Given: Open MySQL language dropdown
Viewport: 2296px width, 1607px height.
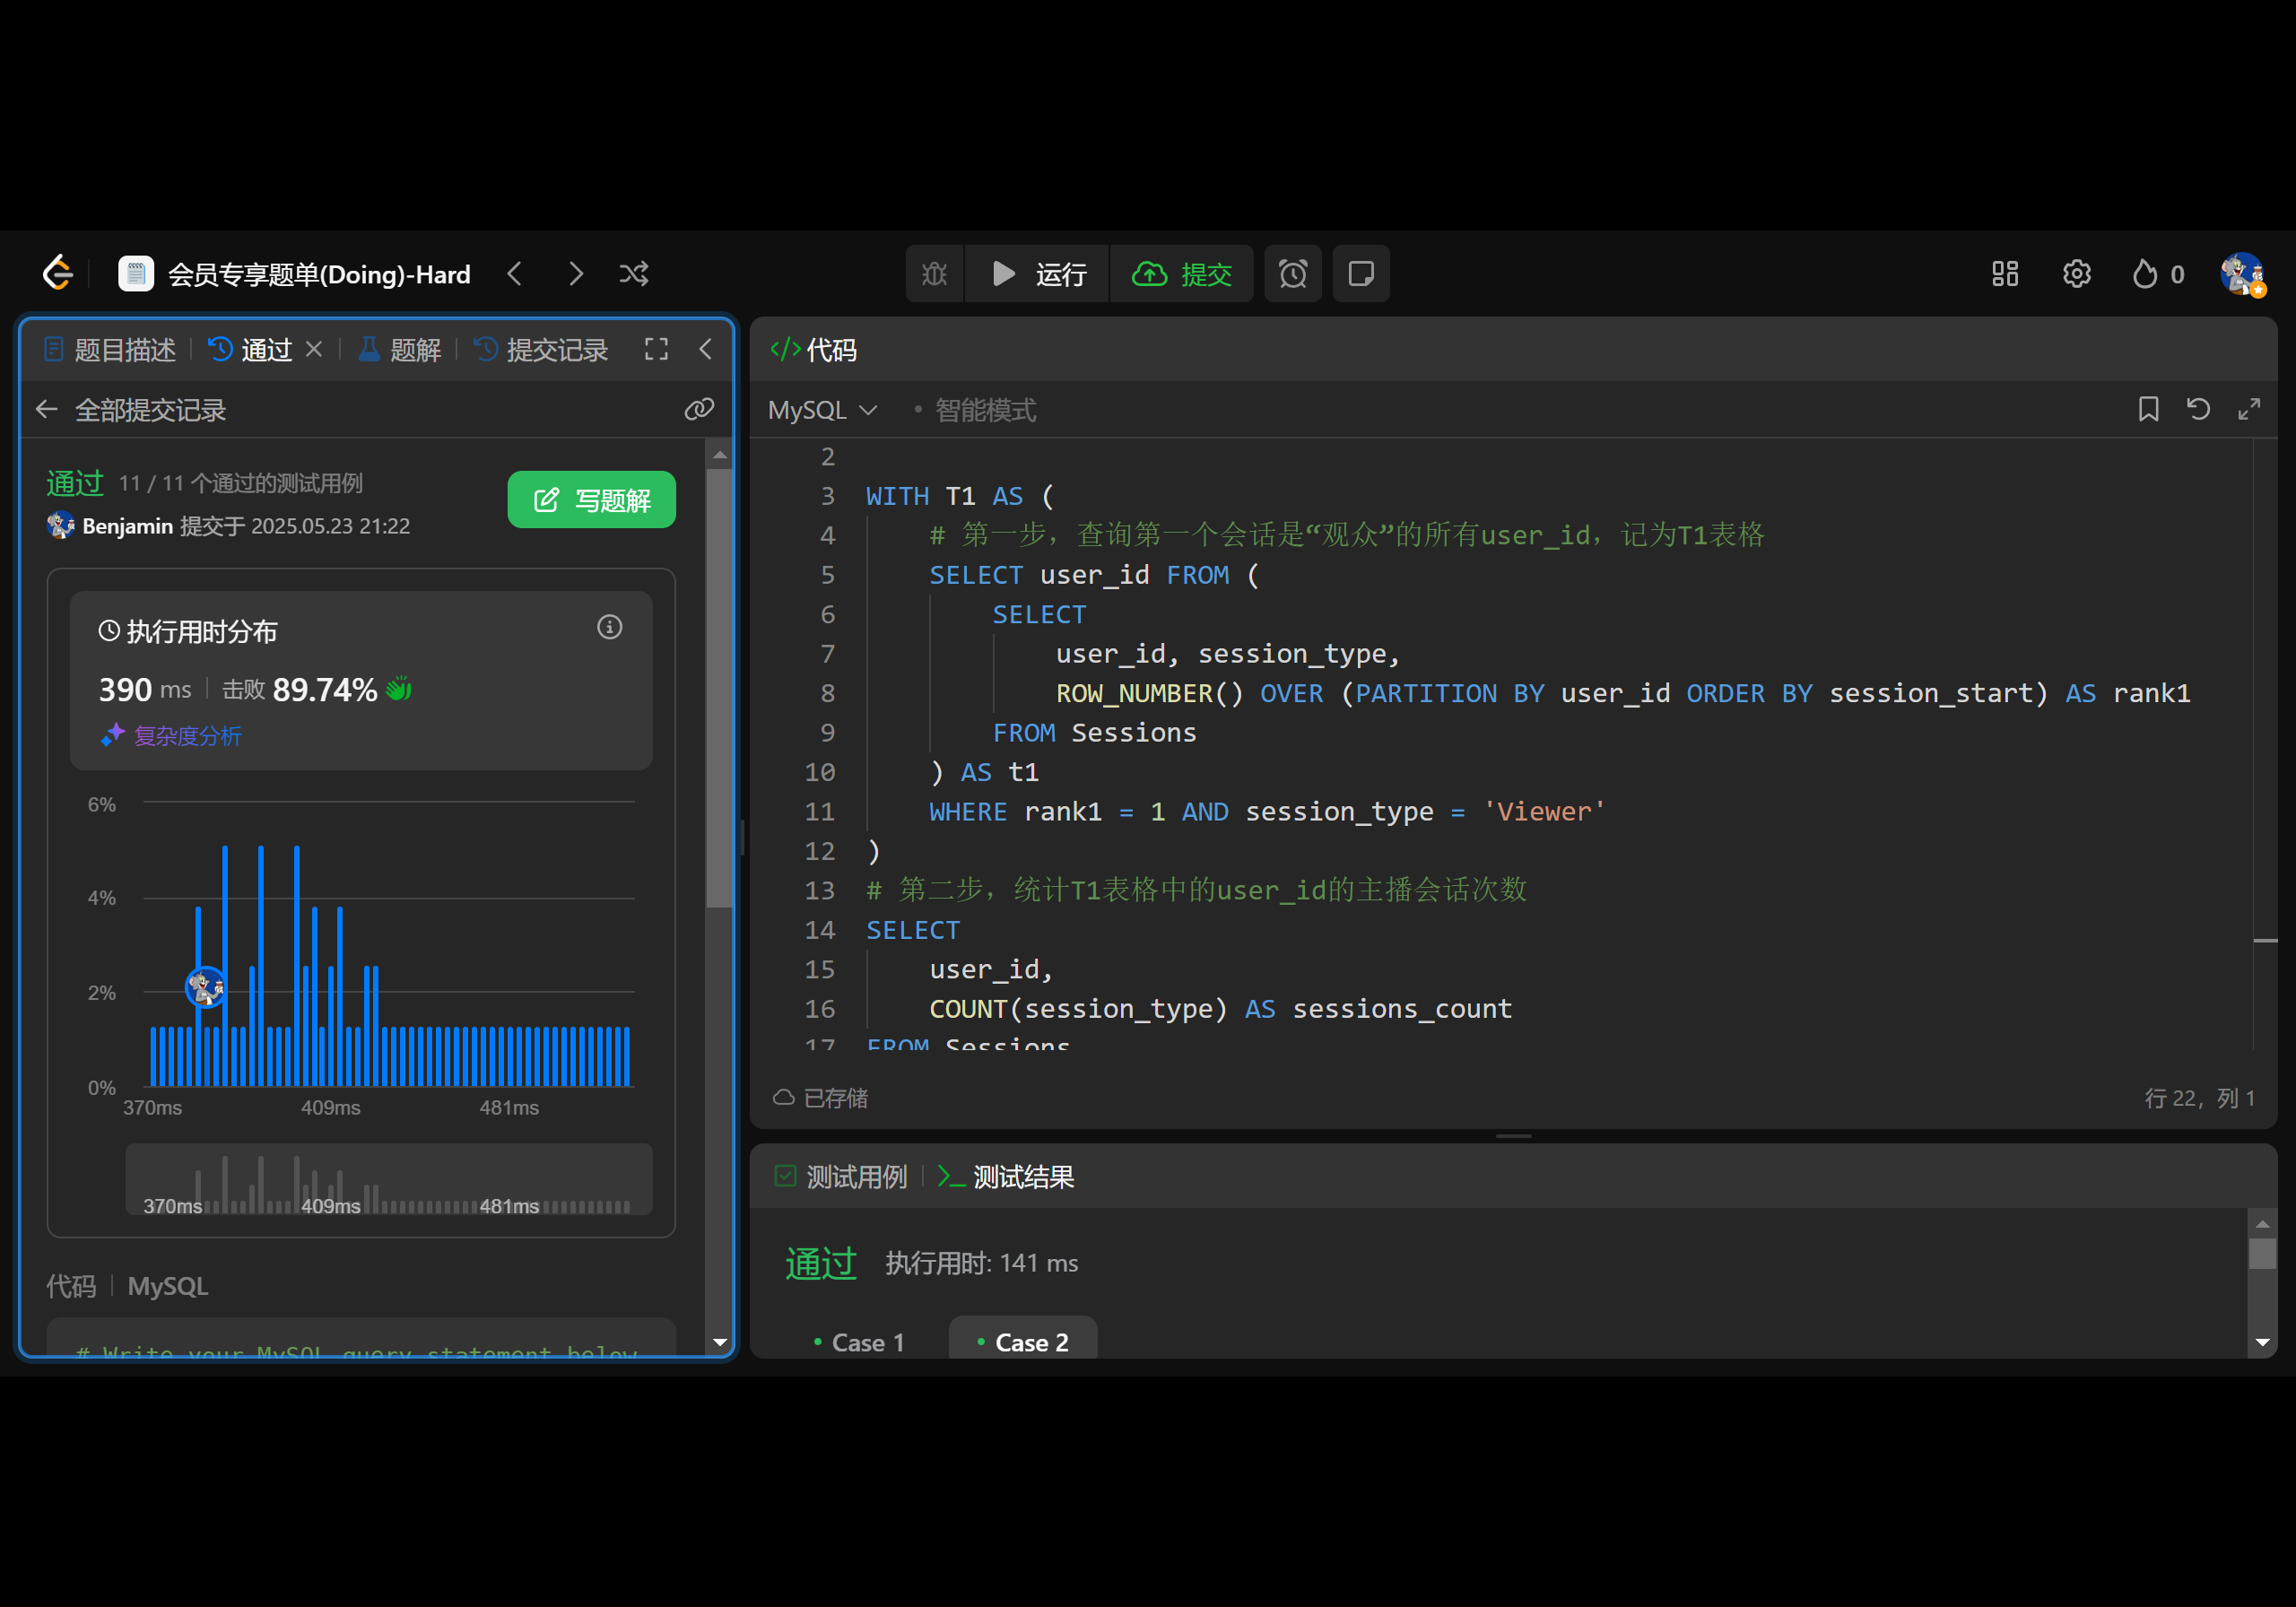Looking at the screenshot, I should (x=822, y=410).
